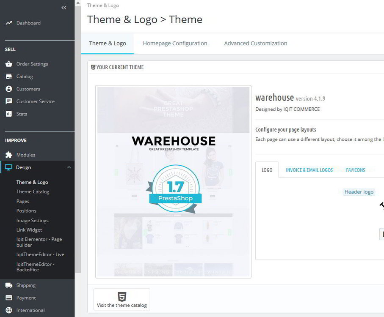The image size is (384, 317).
Task: Open Customer Service menu
Action: pyautogui.click(x=36, y=101)
